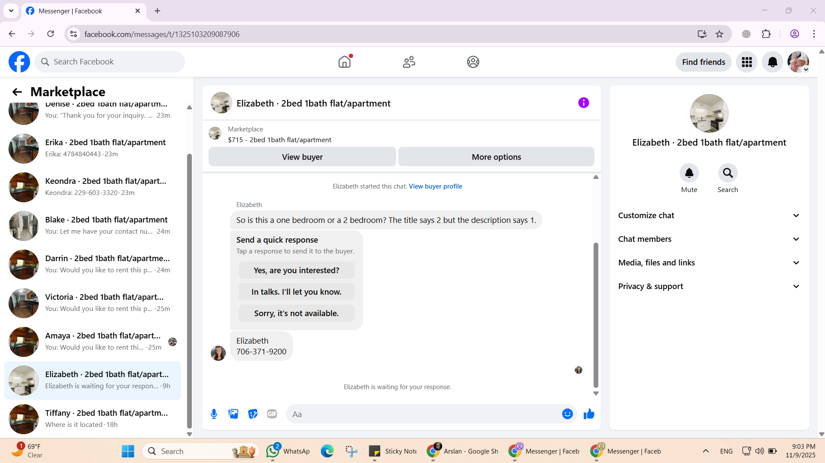
Task: Open Victoria's 2bed 1bath chat
Action: (x=92, y=303)
